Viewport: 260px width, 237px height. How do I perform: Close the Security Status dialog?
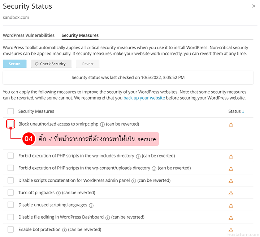click(x=253, y=6)
